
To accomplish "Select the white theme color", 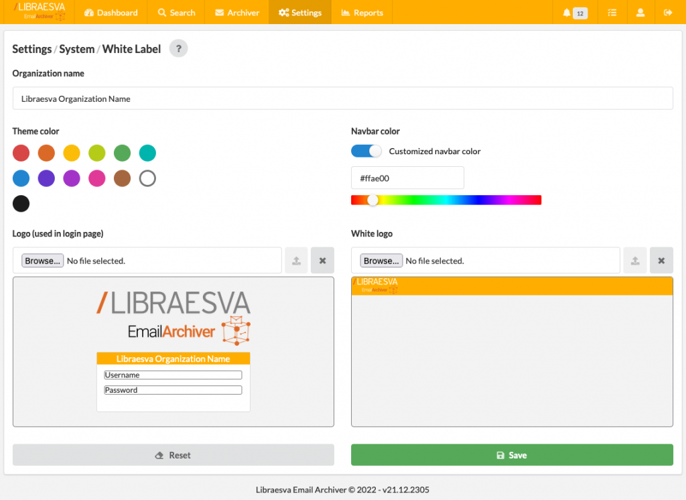I will pyautogui.click(x=147, y=178).
